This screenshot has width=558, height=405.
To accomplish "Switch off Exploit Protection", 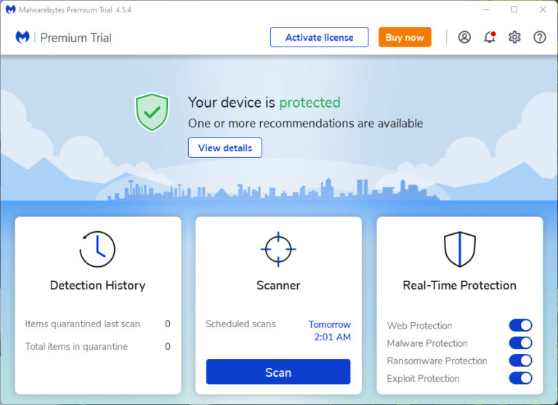I will (520, 378).
